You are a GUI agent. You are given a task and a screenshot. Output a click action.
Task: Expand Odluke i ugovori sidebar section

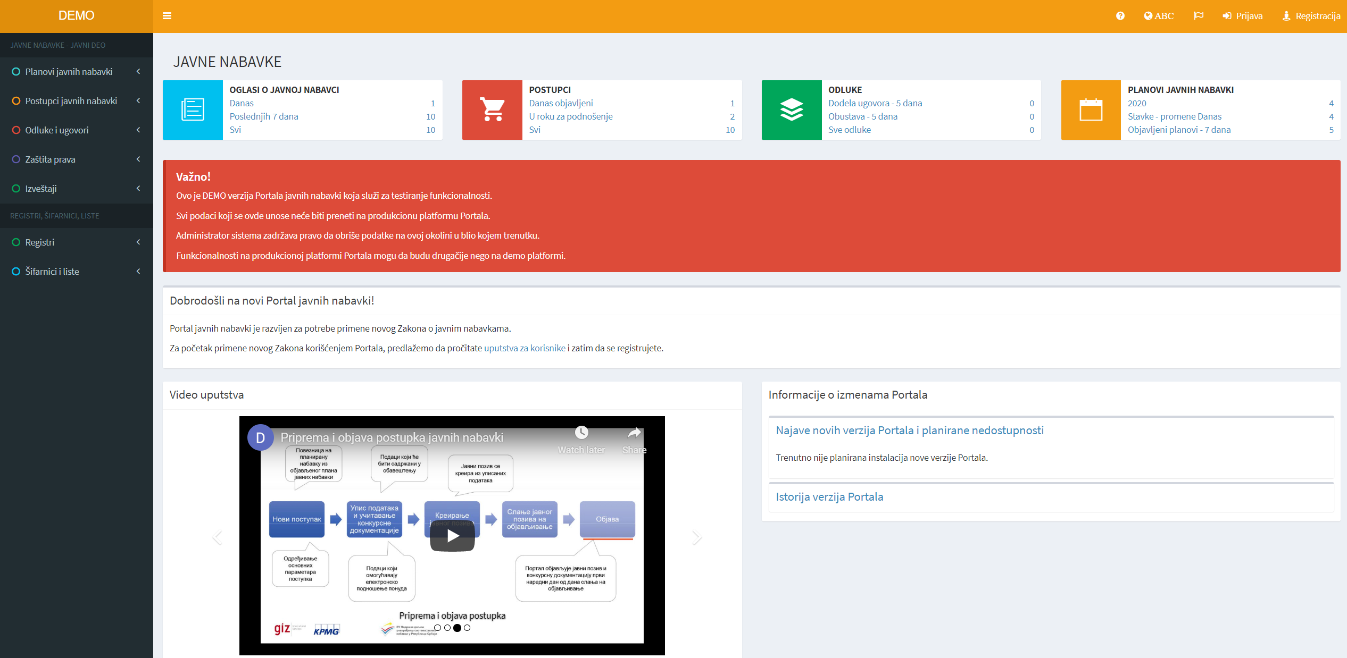click(x=57, y=130)
